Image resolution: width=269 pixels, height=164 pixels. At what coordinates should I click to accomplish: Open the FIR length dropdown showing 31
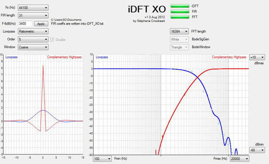coord(33,16)
